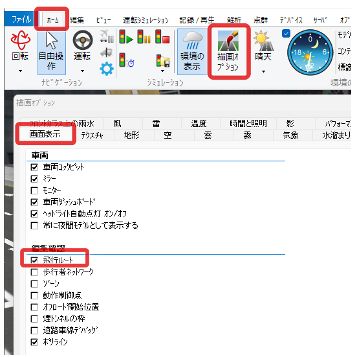Screen dimensions: 357x357
Task: Select the 晴天 sunny weather icon
Action: click(263, 45)
